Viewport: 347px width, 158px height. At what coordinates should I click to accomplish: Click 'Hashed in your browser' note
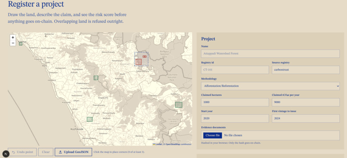click(x=231, y=143)
